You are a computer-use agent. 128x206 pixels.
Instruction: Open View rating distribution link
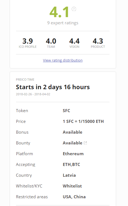(63, 60)
